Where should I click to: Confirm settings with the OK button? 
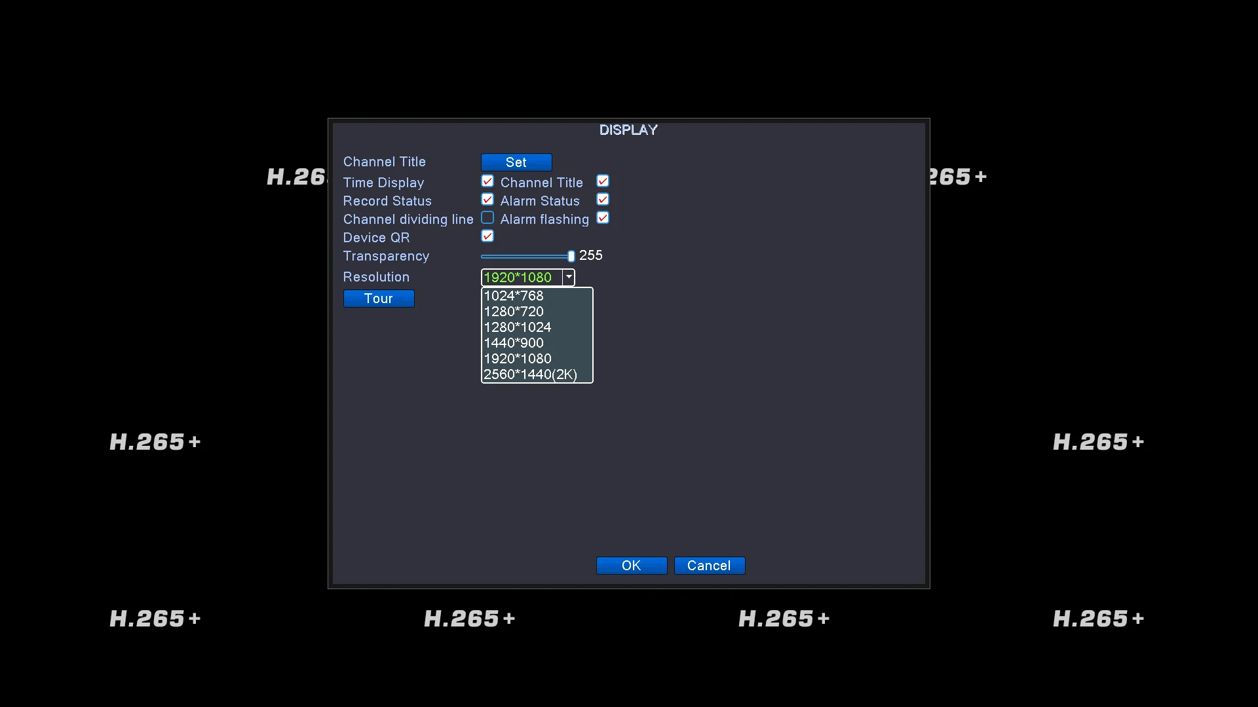pos(632,566)
